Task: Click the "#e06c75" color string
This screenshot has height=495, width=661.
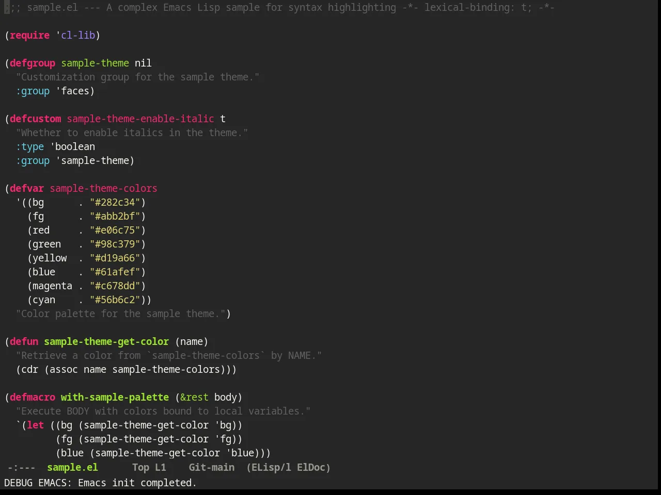Action: [x=115, y=230]
